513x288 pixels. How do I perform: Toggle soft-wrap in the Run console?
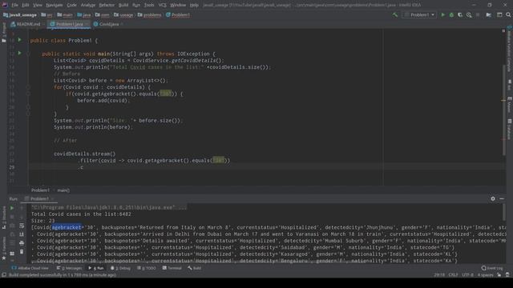pyautogui.click(x=22, y=226)
